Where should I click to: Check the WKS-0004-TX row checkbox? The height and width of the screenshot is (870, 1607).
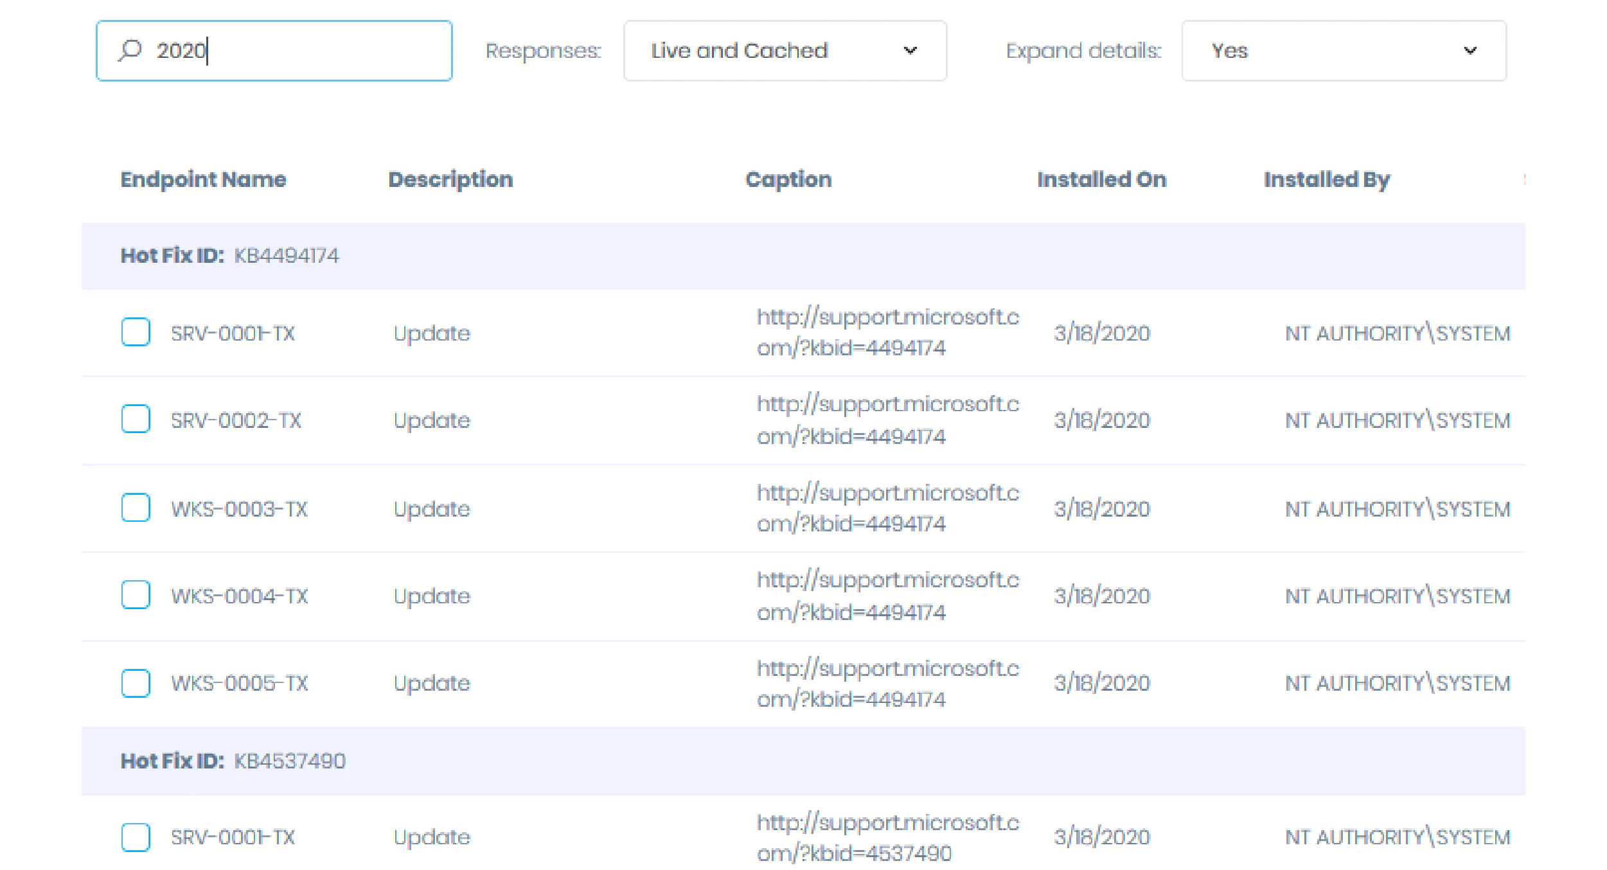(135, 595)
